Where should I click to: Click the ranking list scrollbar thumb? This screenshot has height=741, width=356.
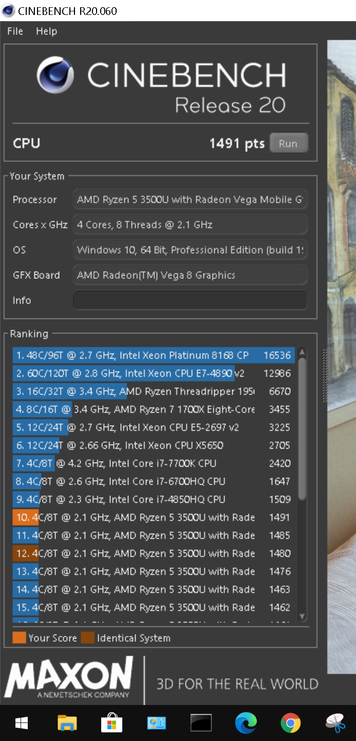coord(302,429)
